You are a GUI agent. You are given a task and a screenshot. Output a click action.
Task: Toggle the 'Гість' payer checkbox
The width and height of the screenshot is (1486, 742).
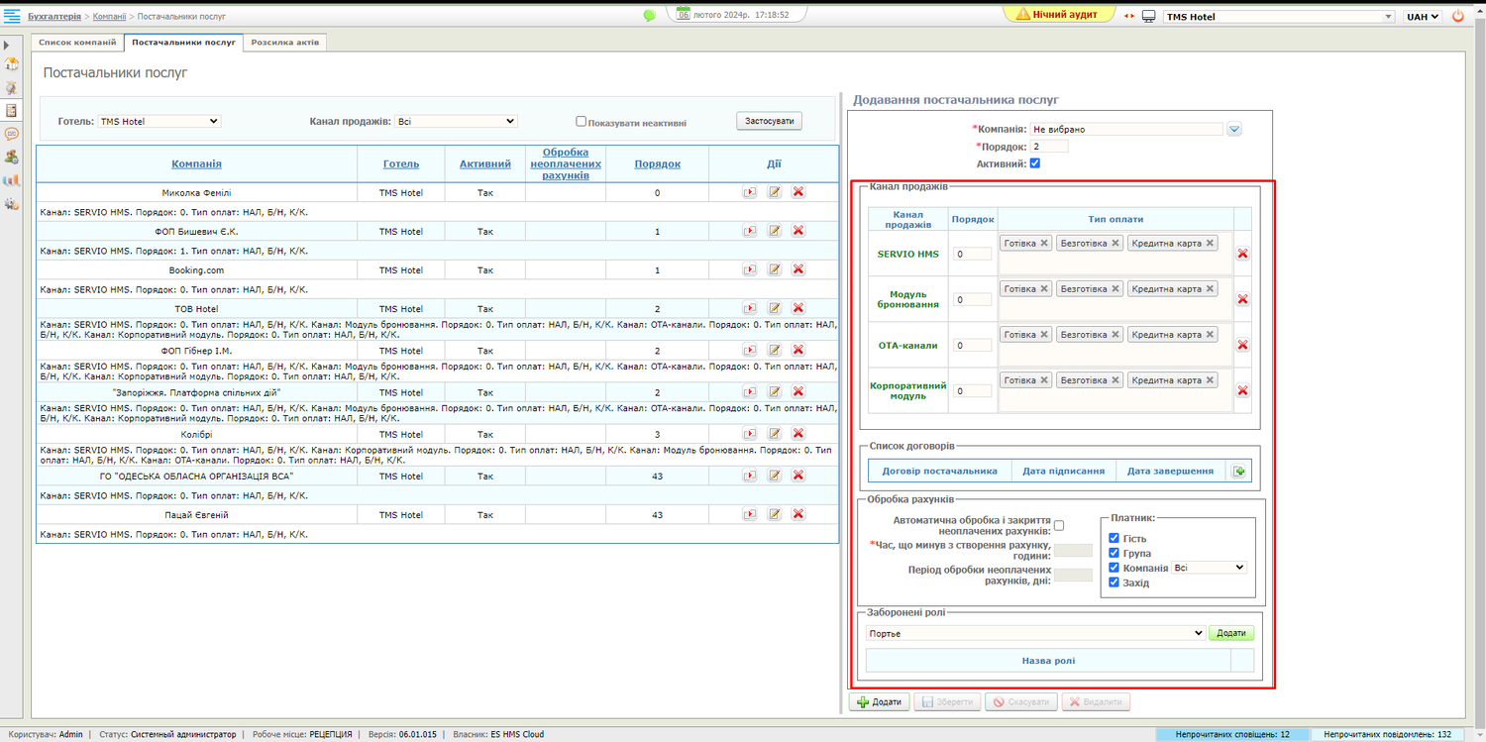pyautogui.click(x=1114, y=538)
